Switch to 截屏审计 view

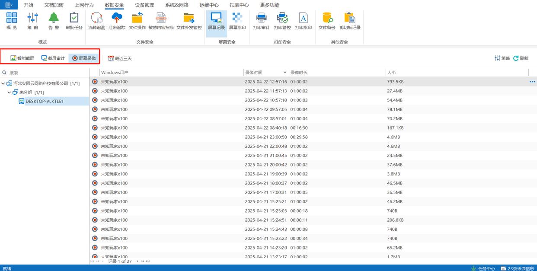pyautogui.click(x=53, y=58)
